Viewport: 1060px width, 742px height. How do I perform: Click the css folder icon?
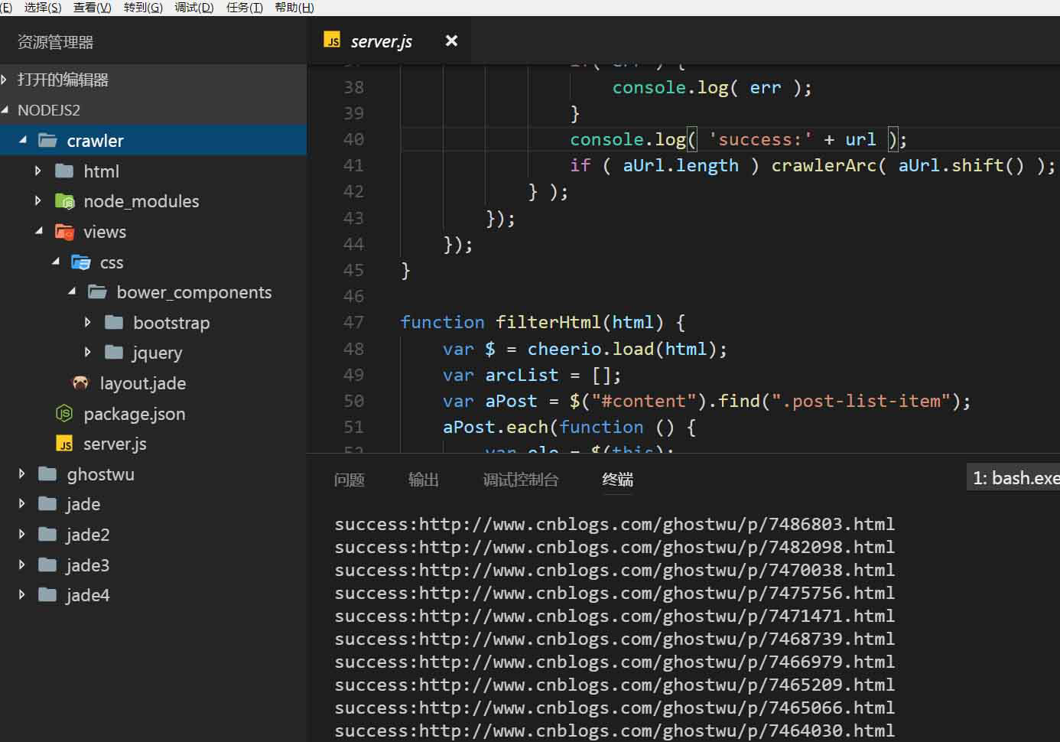click(x=81, y=262)
